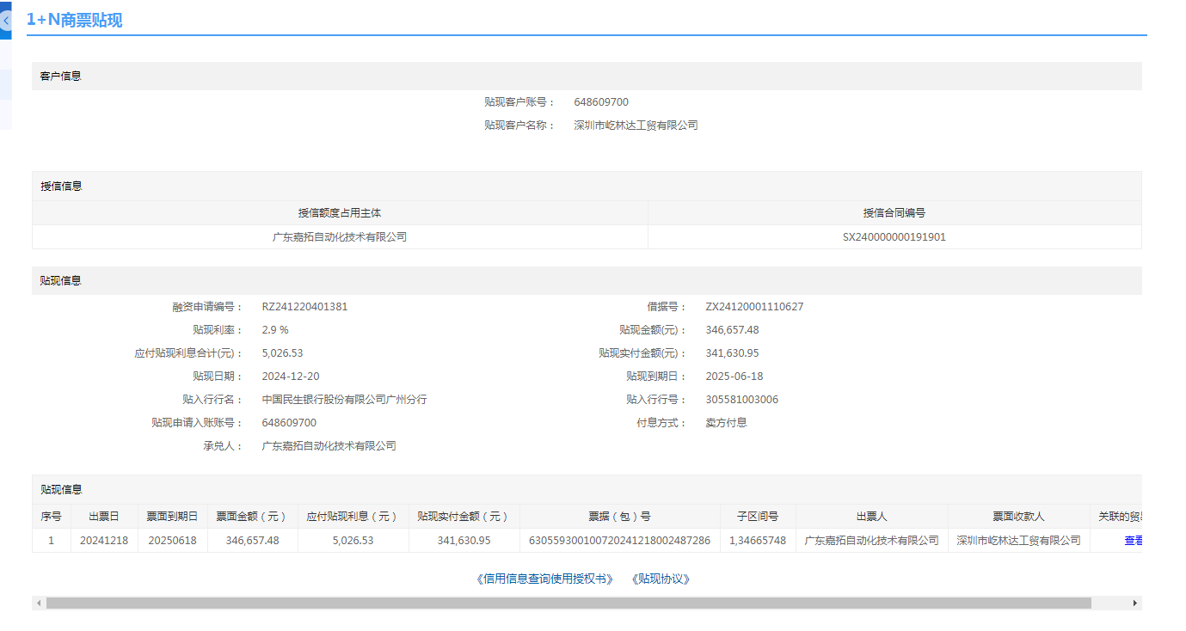Viewport: 1186px width, 631px height.
Task: Click the 票面金额（元） column header
Action: click(x=252, y=517)
